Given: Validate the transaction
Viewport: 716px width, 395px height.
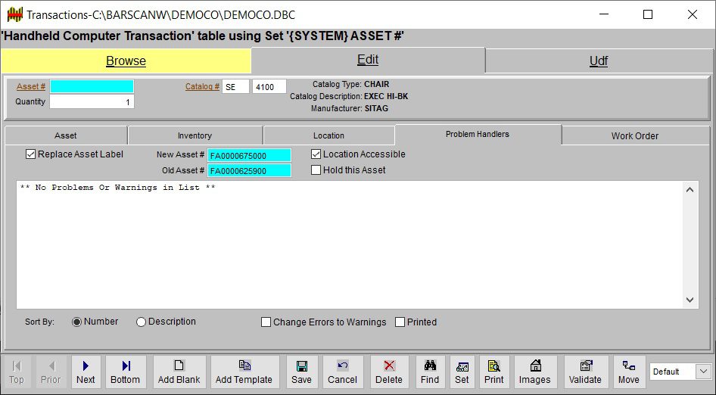Looking at the screenshot, I should click(585, 372).
